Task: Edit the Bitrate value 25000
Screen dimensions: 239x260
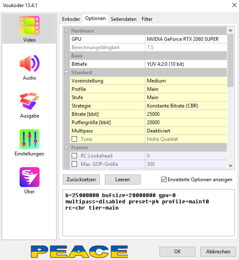Action: (186, 114)
